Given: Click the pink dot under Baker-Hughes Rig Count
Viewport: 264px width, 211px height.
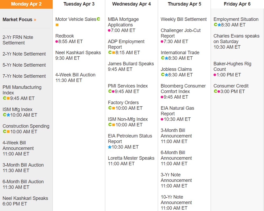Looking at the screenshot, I should (x=215, y=75).
